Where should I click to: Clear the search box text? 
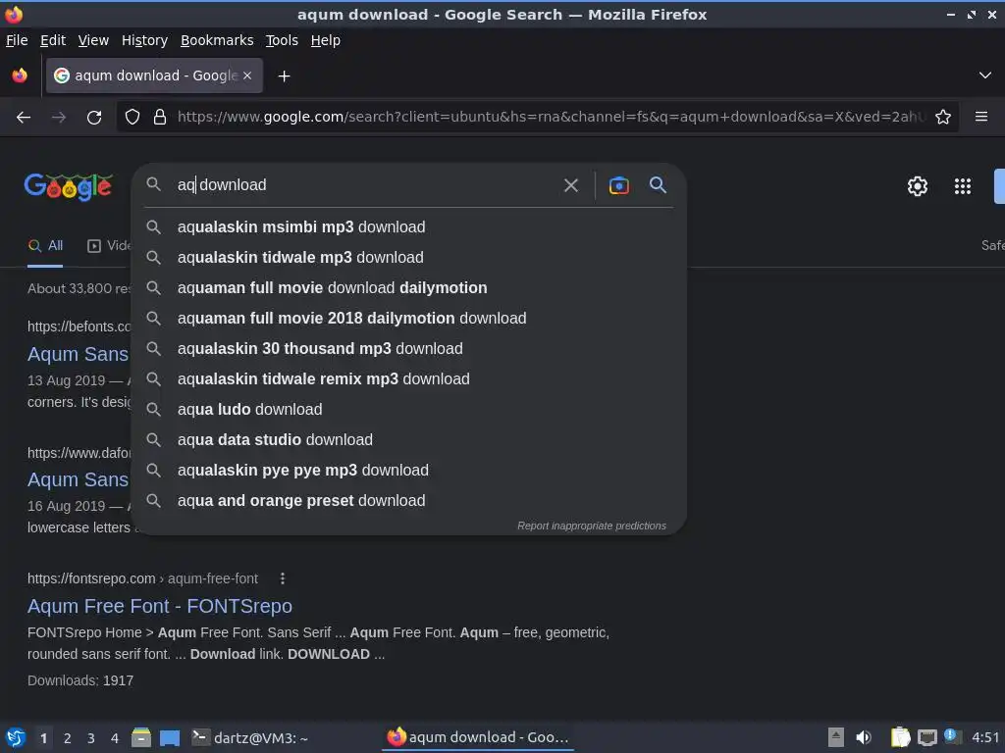click(570, 185)
